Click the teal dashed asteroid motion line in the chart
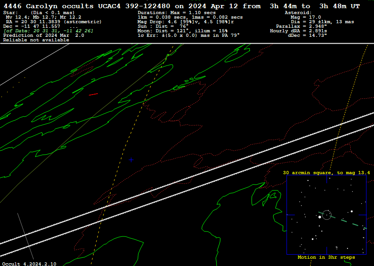 [343, 220]
